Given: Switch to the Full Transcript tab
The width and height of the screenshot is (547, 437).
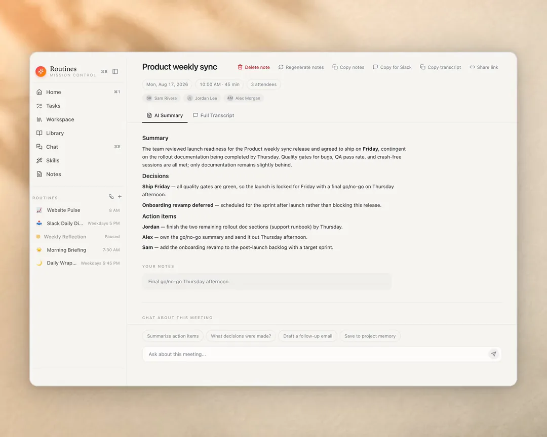Looking at the screenshot, I should (x=214, y=115).
